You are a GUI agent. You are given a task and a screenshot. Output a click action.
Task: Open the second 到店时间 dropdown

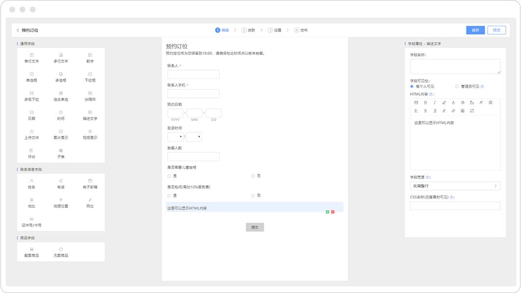pos(194,136)
